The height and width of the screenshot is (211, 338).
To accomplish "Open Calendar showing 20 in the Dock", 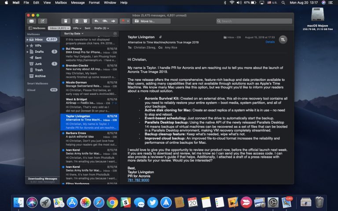I will 192,202.
